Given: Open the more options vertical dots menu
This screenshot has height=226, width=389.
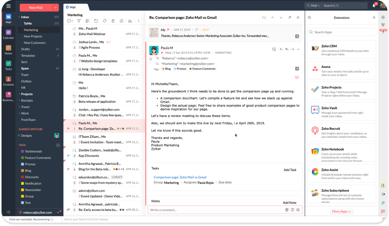Looking at the screenshot, I should click(x=139, y=21).
